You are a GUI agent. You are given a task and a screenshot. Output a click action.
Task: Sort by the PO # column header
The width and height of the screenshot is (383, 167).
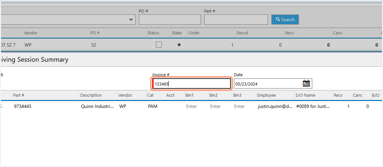pos(95,33)
